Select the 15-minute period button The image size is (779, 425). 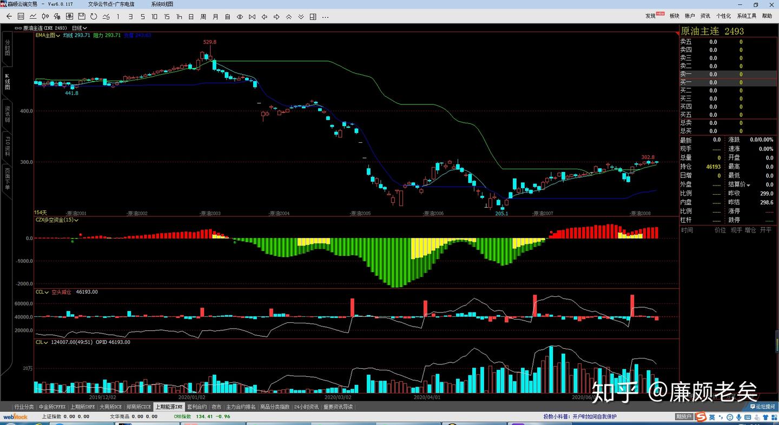tap(167, 17)
